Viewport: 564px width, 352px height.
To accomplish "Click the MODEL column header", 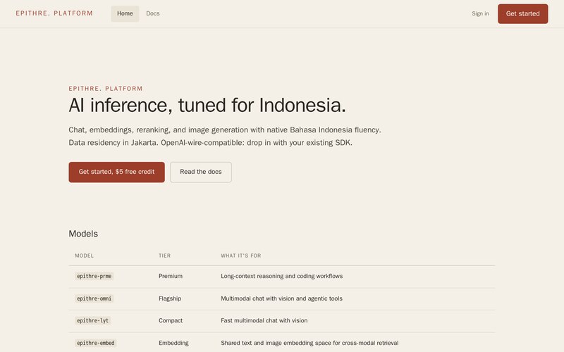I will (84, 256).
